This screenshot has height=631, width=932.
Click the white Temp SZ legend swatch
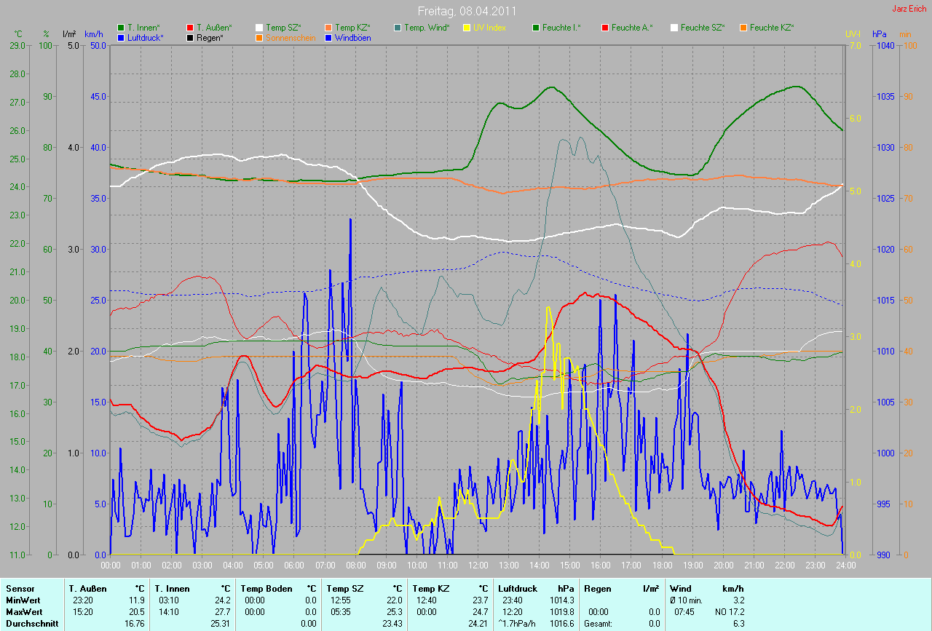pos(259,28)
